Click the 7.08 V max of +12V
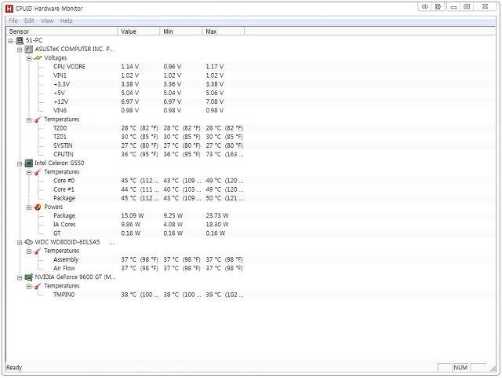The image size is (502, 378). 215,101
